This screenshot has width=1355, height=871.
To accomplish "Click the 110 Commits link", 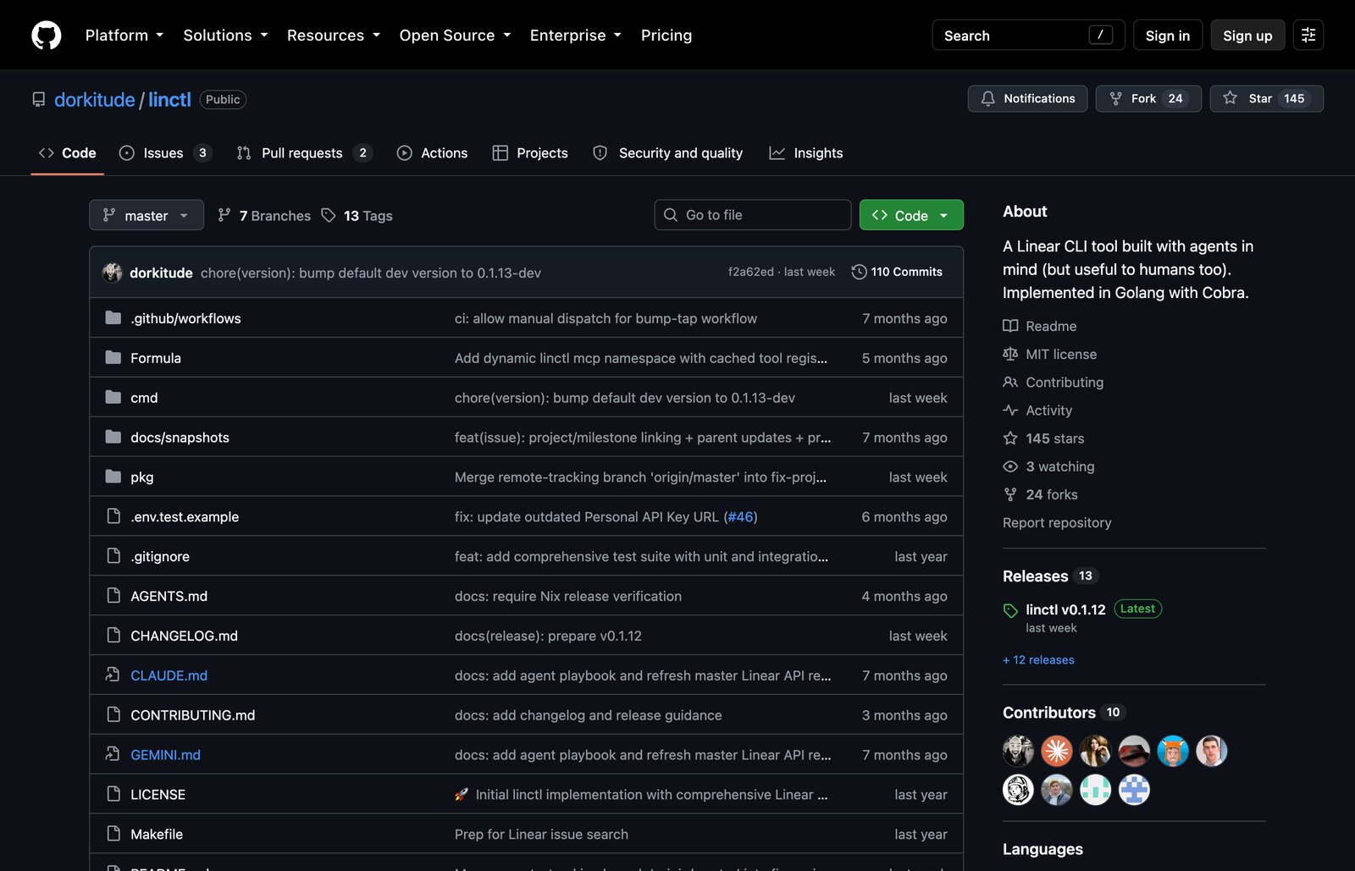I will click(897, 272).
